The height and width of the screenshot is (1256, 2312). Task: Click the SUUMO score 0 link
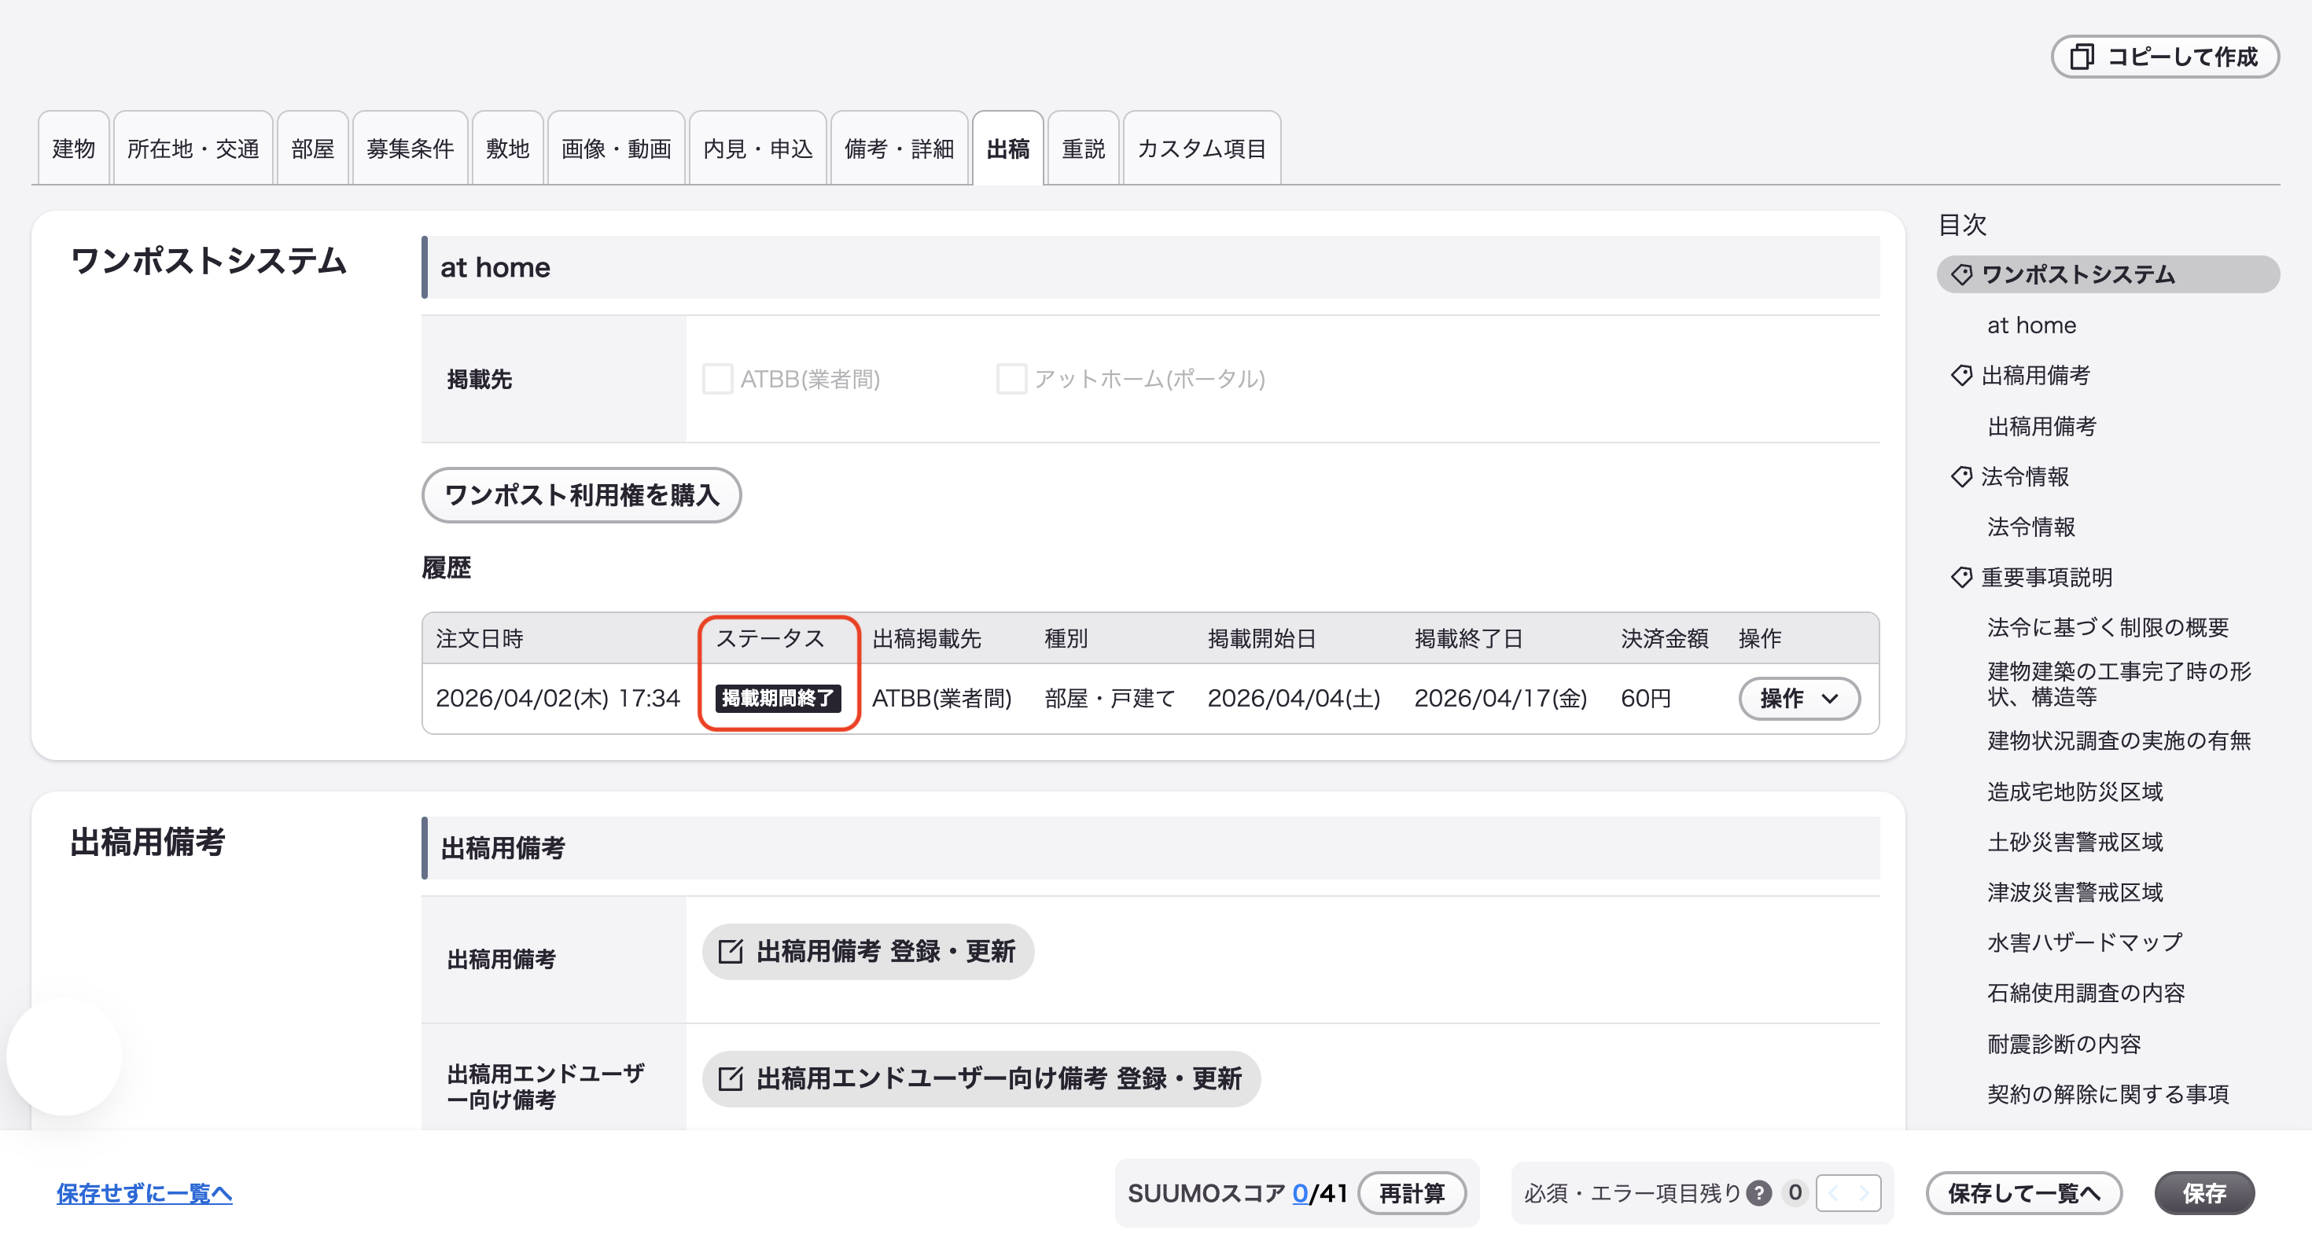click(1300, 1192)
